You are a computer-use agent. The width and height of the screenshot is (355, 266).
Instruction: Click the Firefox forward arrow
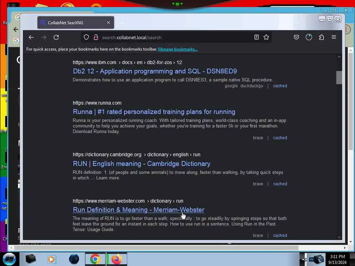pyautogui.click(x=44, y=37)
